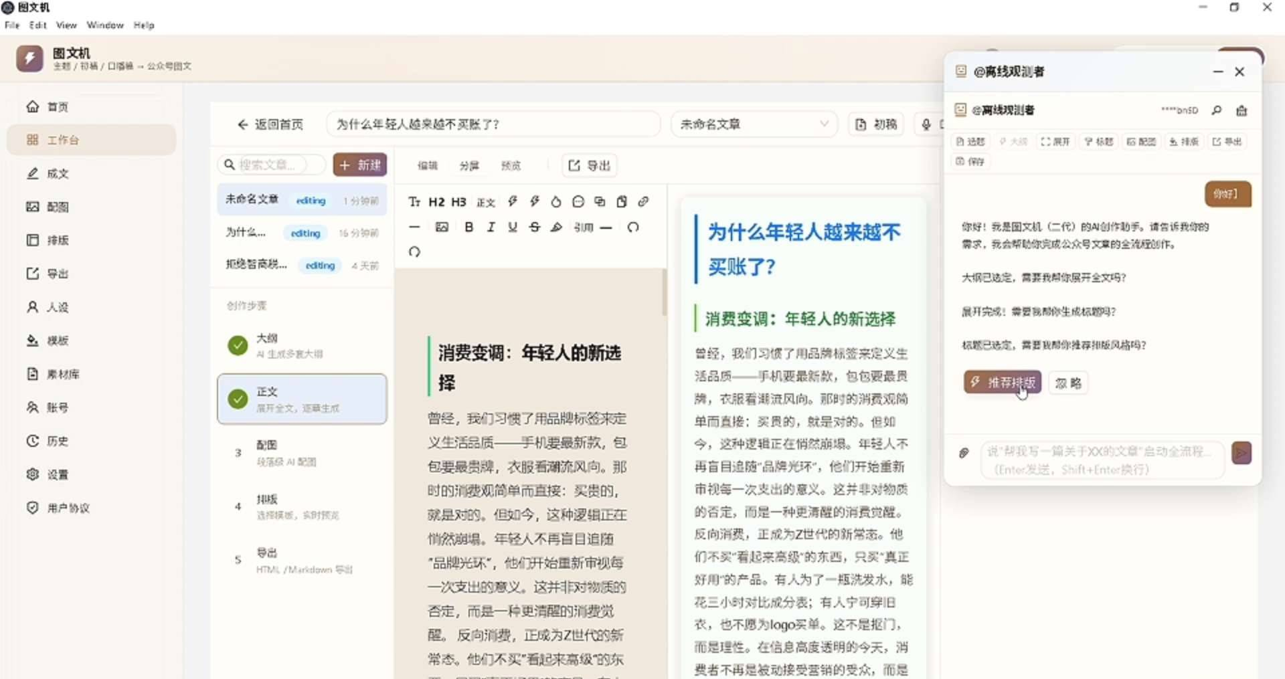Apply H3 heading in editor toolbar

[x=458, y=202]
